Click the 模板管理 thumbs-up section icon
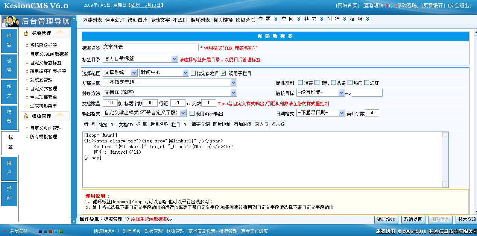Screen dimensions: 477x236 [26, 116]
